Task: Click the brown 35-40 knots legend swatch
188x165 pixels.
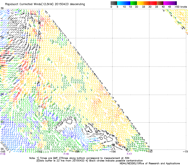Action: (160, 3)
